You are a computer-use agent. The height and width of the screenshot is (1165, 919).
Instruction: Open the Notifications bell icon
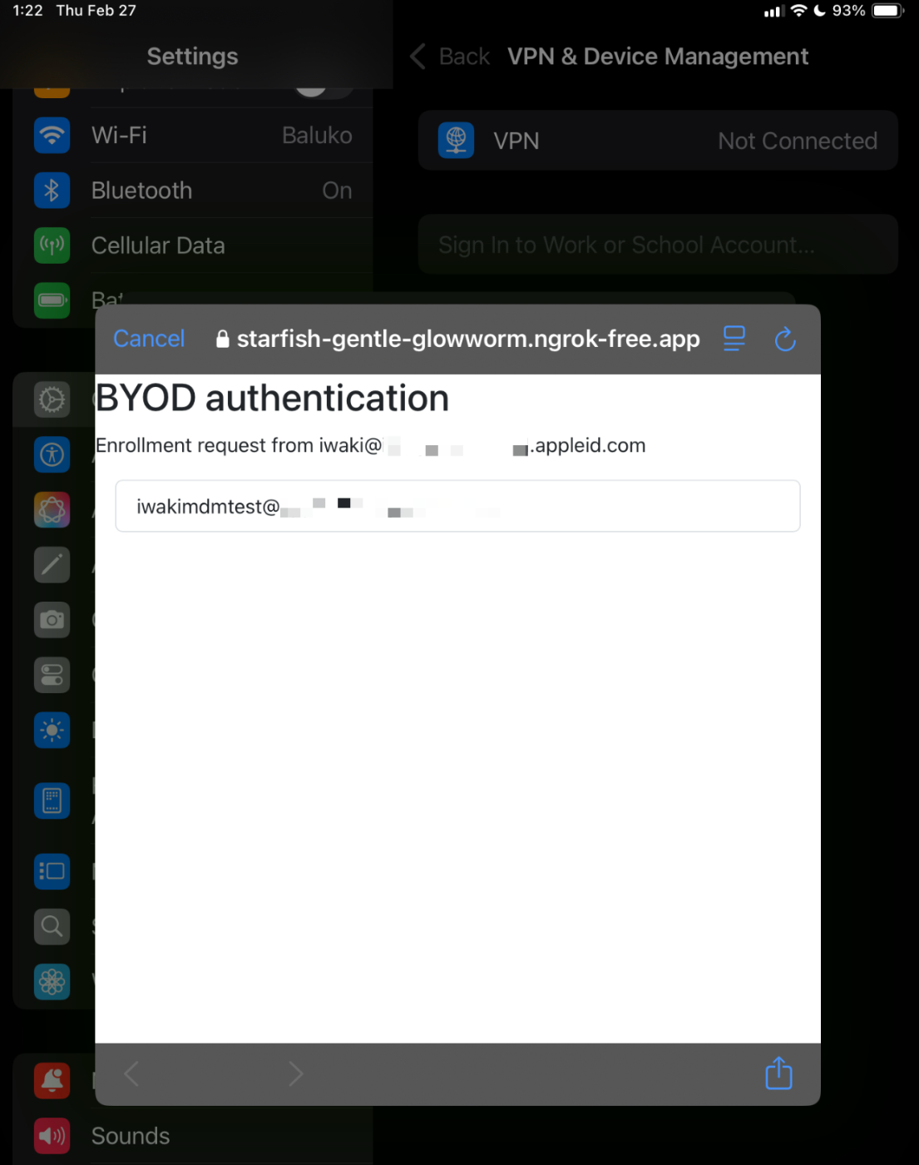(x=52, y=1080)
